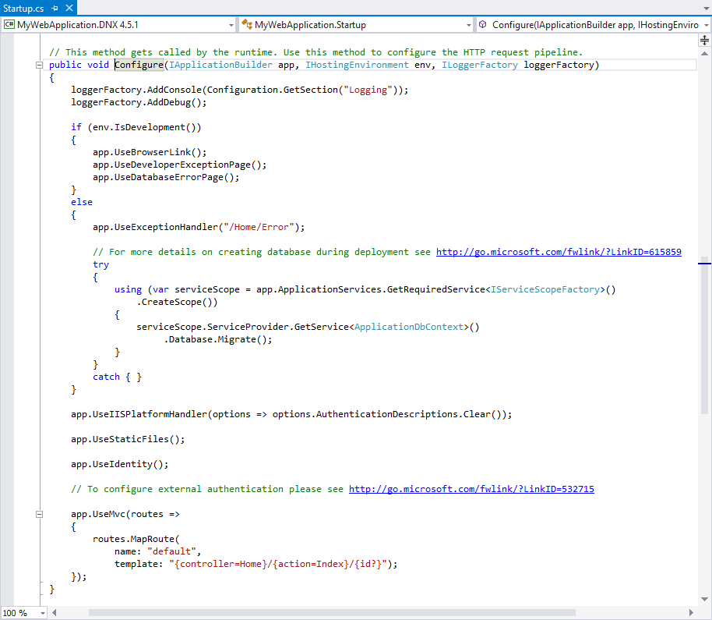Click the horizontal scroll right arrow
The height and width of the screenshot is (620, 712).
(x=691, y=613)
